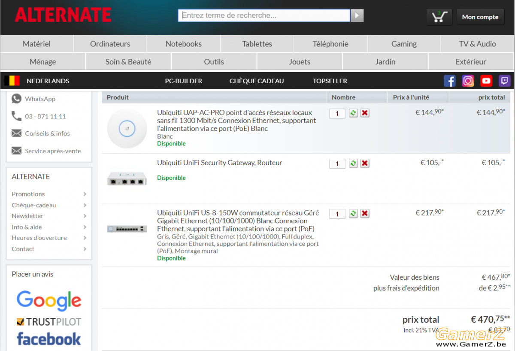This screenshot has width=515, height=351.
Task: Open the Soin & Beauté category
Action: 128,62
